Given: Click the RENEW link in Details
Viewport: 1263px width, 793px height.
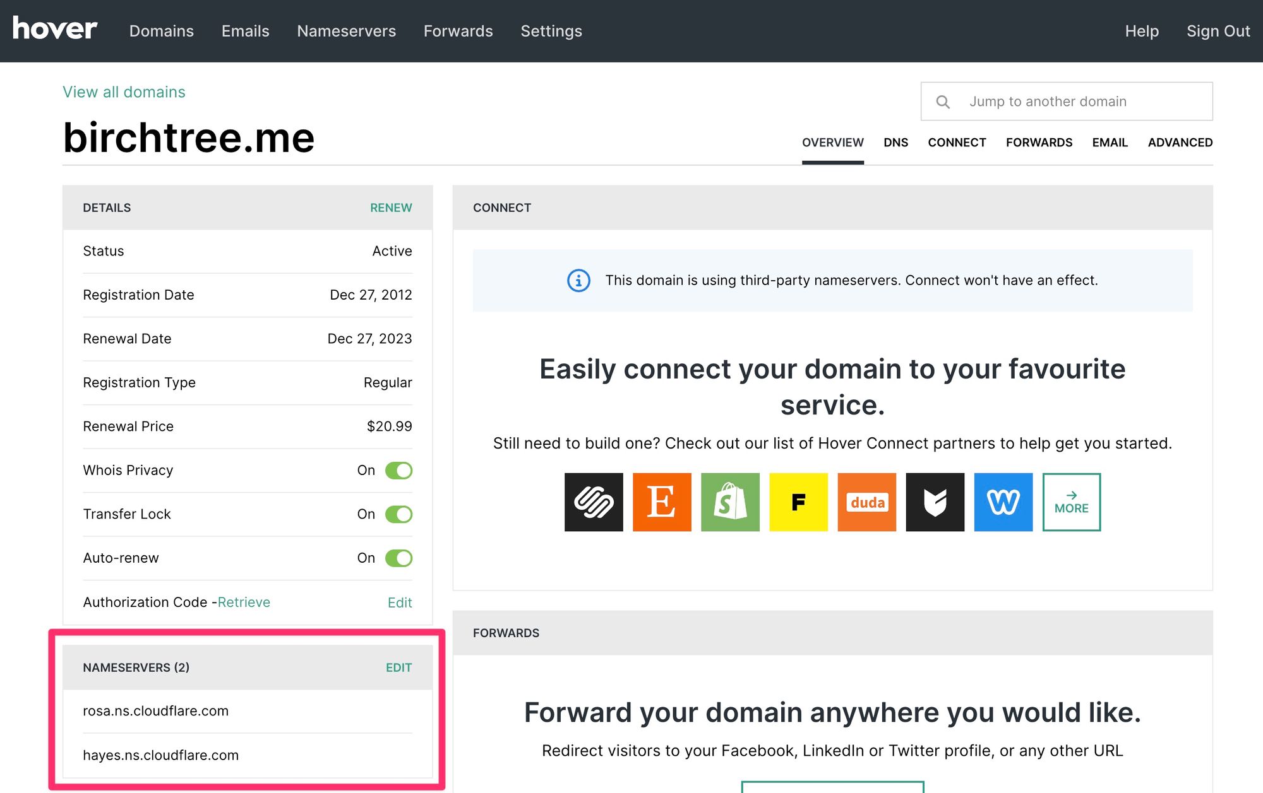Looking at the screenshot, I should pos(391,208).
